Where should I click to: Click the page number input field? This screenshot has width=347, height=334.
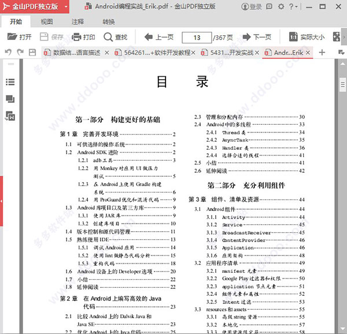pos(197,38)
